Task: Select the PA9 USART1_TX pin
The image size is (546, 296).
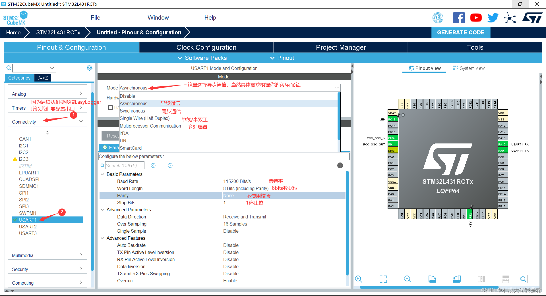Action: coord(502,151)
